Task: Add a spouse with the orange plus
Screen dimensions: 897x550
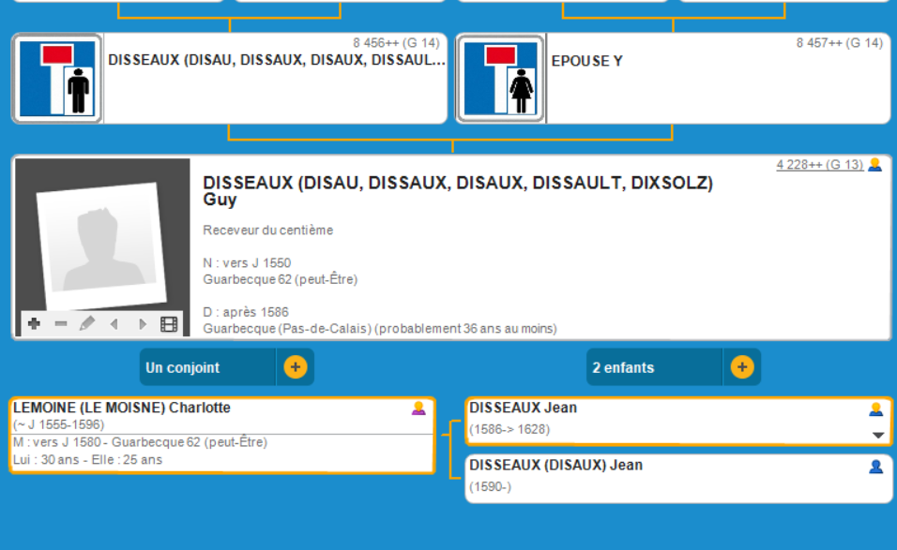Action: 296,367
